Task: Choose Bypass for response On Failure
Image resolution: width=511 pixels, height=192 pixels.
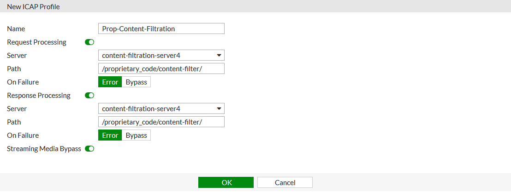Action: pyautogui.click(x=136, y=136)
